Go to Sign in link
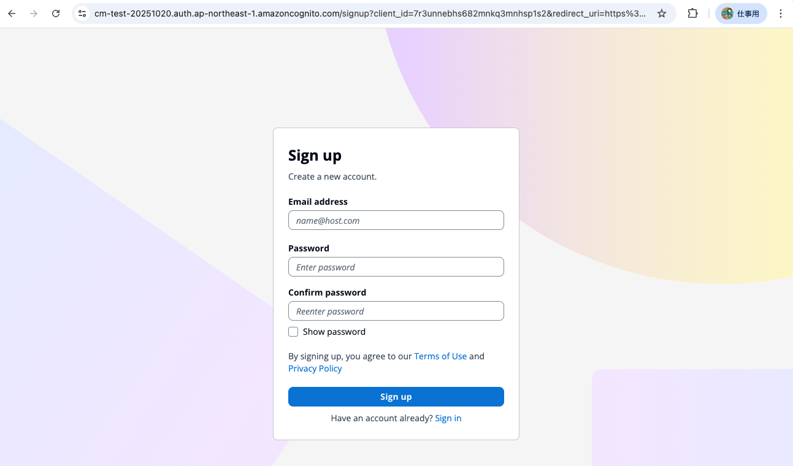The width and height of the screenshot is (793, 466). [x=448, y=418]
